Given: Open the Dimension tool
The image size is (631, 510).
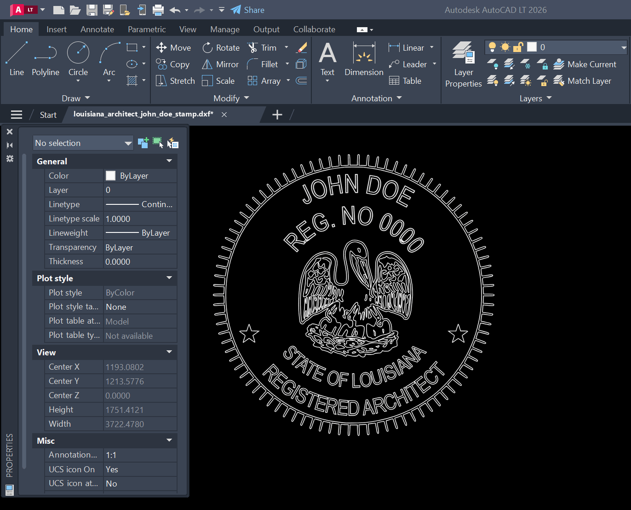Looking at the screenshot, I should click(364, 59).
